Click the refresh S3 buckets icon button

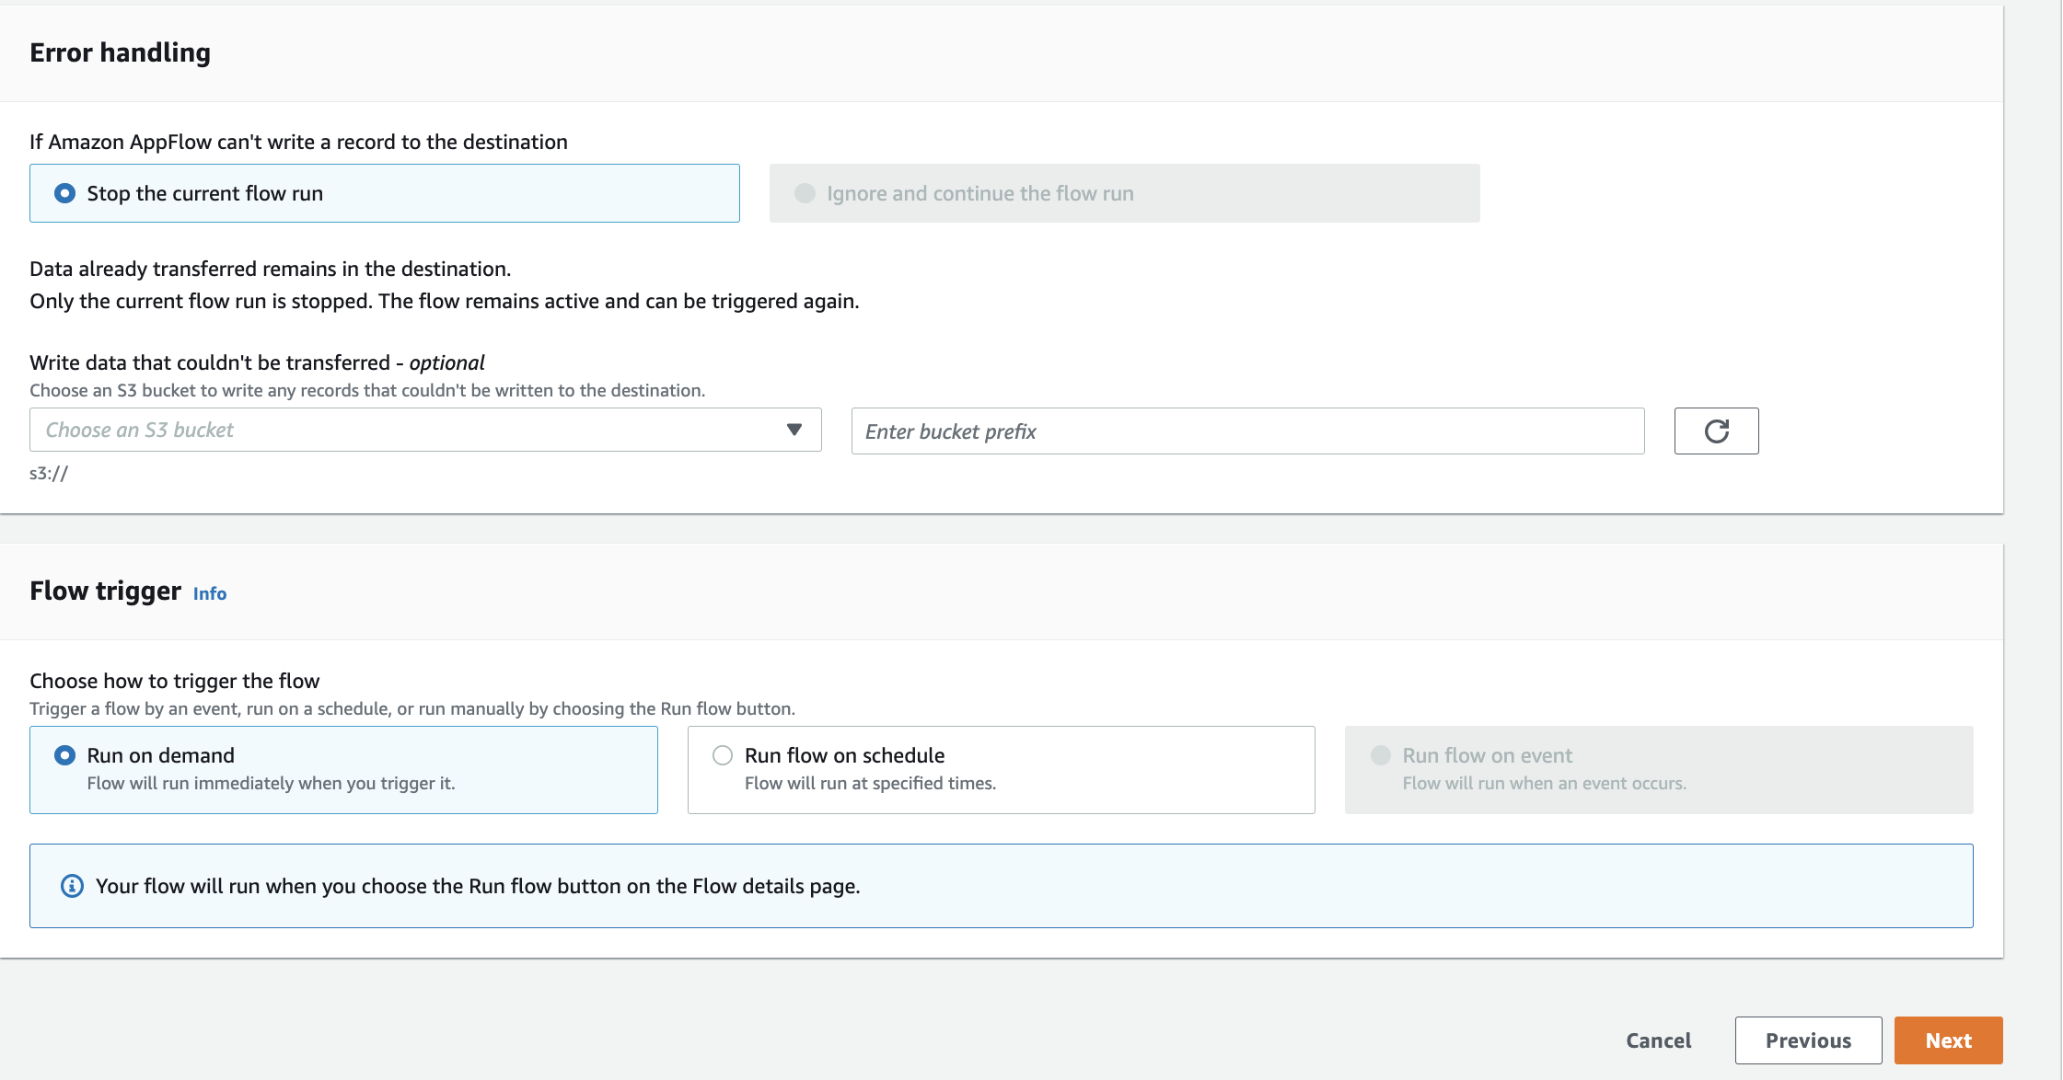[1716, 431]
